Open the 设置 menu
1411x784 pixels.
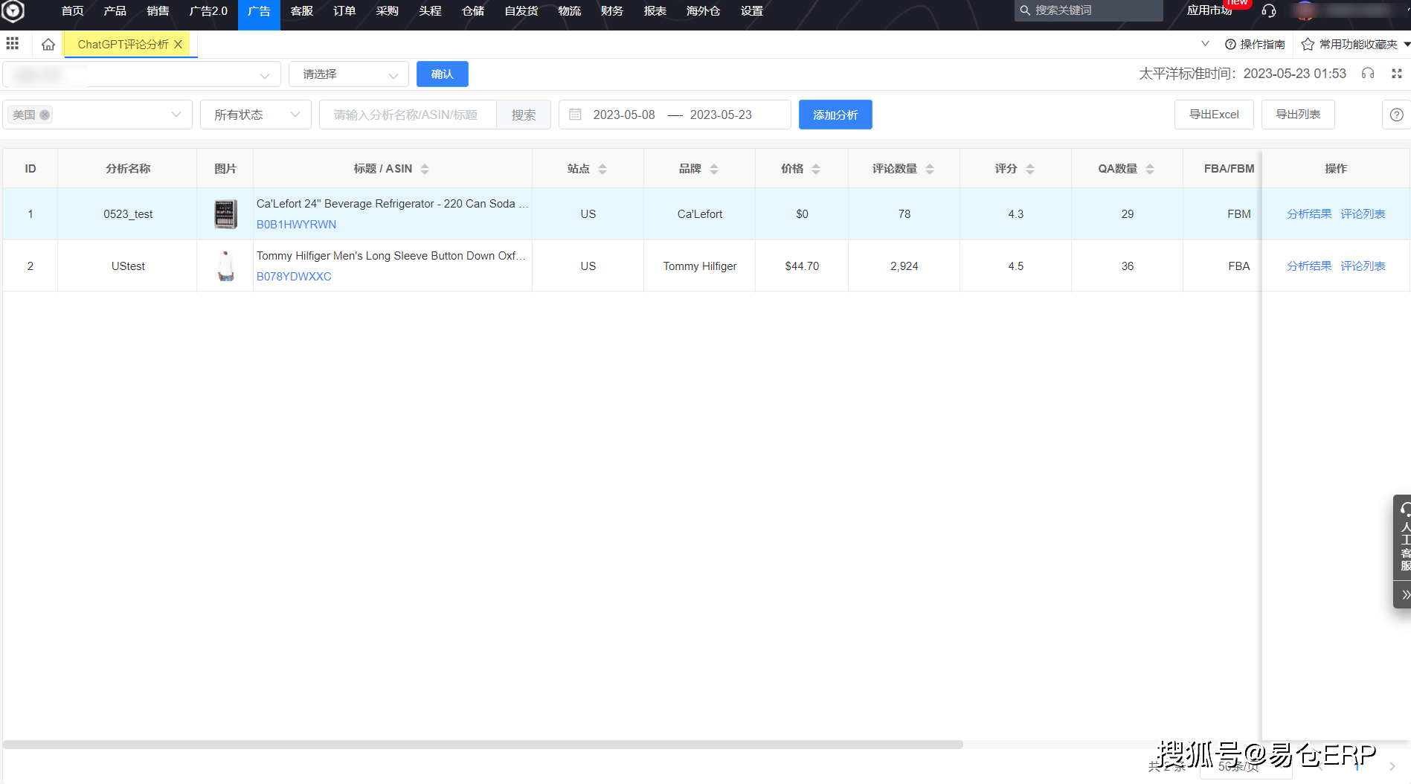752,11
